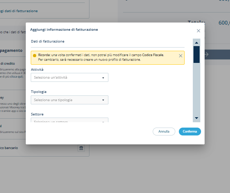Click the warning icon beside Ricorda

[x=35, y=55]
